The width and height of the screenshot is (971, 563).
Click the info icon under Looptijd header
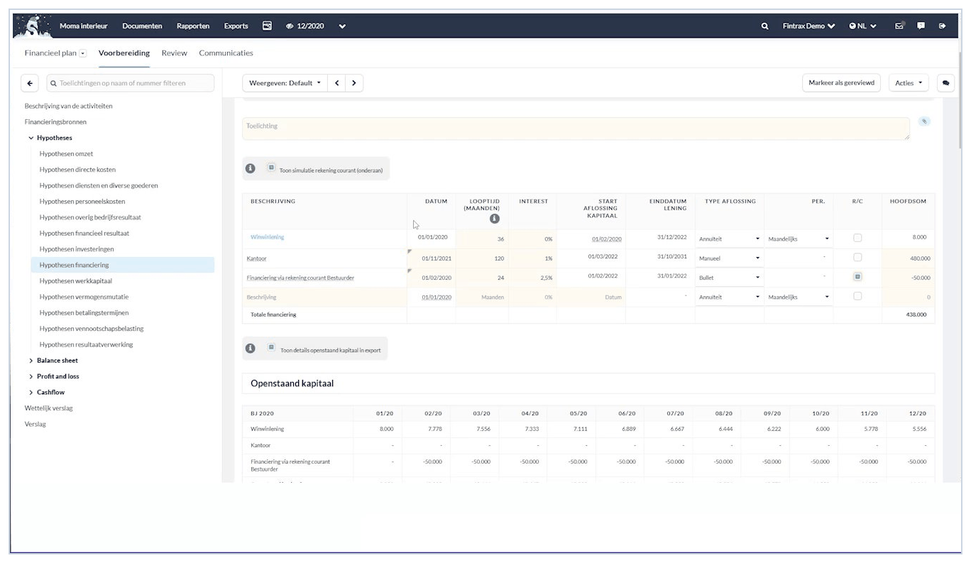[x=495, y=219]
